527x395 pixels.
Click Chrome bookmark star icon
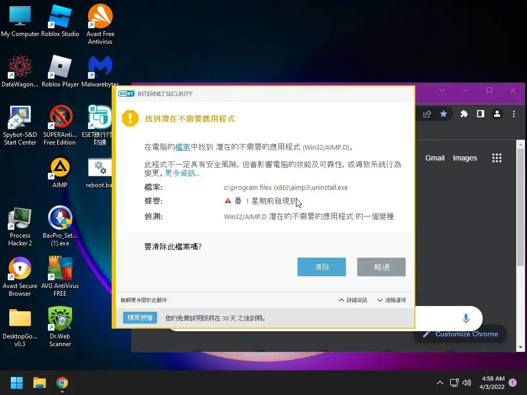[444, 114]
